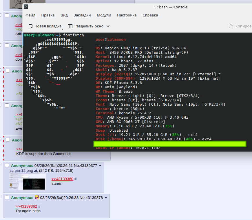Viewport: 252px width, 220px height.
Task: Click the 'OS: Debian GNU/Linux 13' line
Action: (x=140, y=48)
